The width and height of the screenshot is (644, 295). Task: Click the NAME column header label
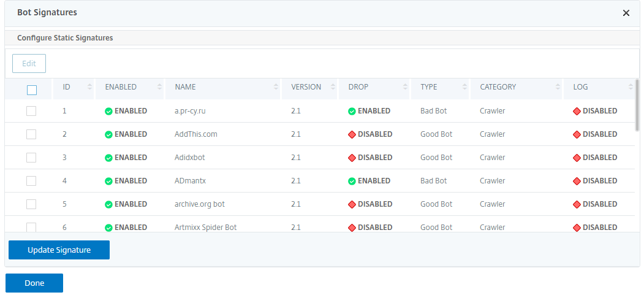tap(185, 86)
